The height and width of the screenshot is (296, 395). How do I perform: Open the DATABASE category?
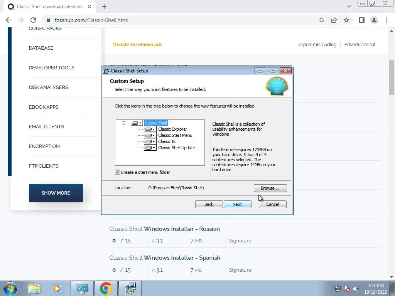pyautogui.click(x=41, y=48)
